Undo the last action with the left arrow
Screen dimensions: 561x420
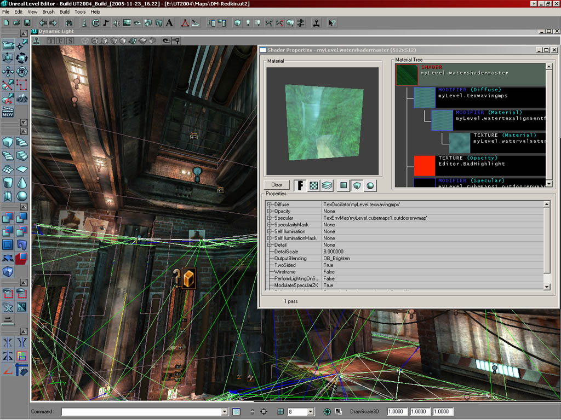coord(43,23)
